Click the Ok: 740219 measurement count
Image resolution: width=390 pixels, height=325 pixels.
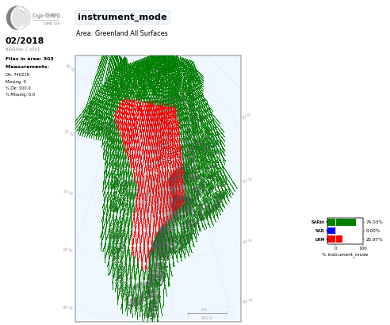coord(17,75)
